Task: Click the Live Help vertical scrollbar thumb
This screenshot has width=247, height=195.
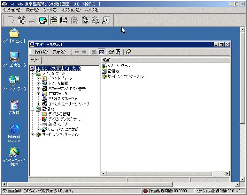Action: [242, 78]
